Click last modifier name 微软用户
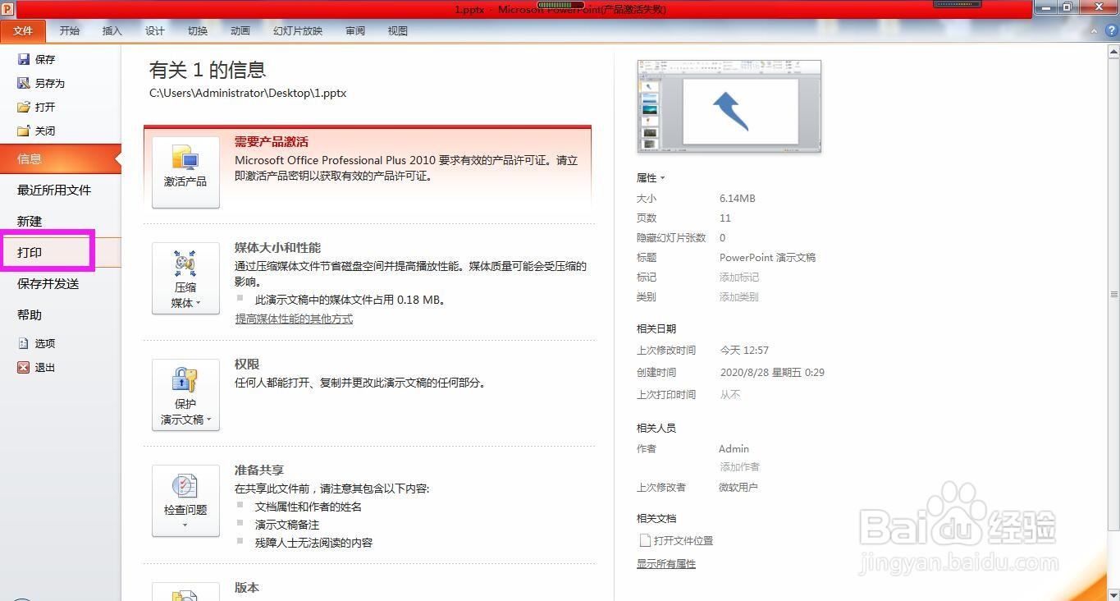Screen dimensions: 1120x601 click(738, 488)
